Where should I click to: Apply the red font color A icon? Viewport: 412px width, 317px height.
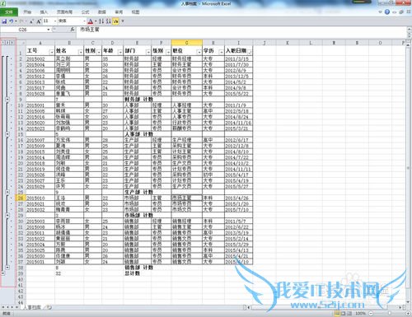coord(91,21)
